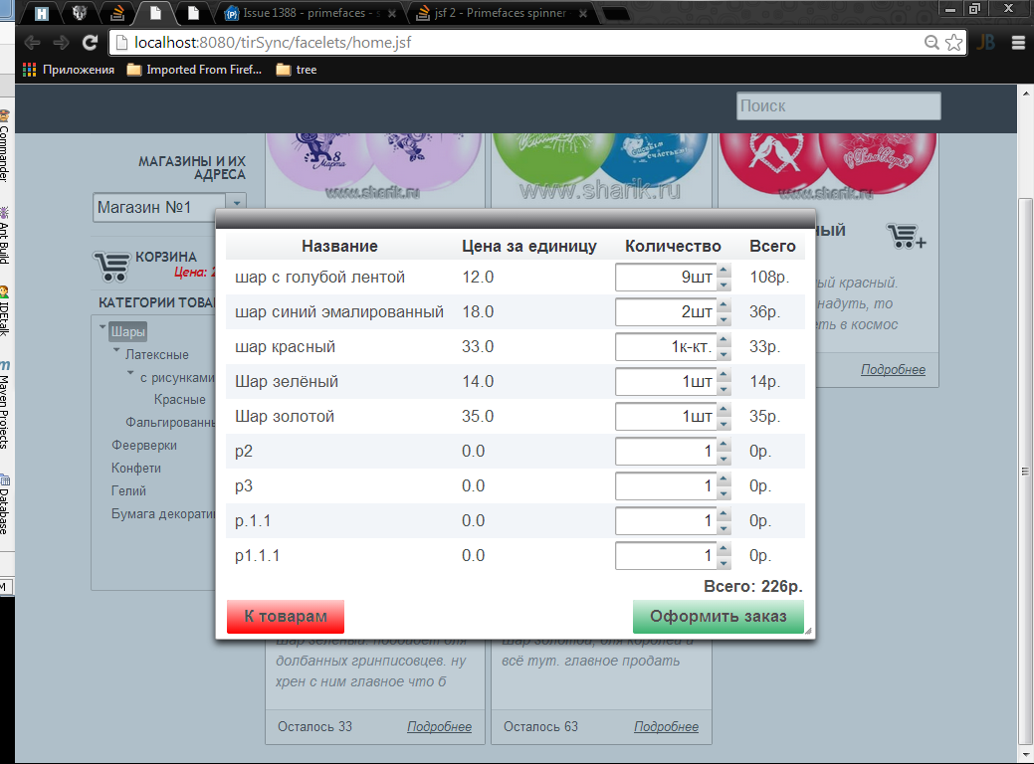This screenshot has height=764, width=1034.
Task: Click the К товарам button
Action: 286,617
